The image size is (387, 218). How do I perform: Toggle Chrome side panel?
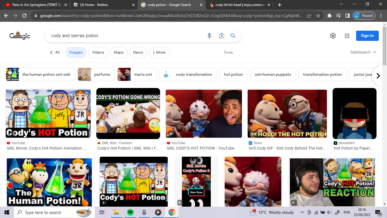click(347, 16)
